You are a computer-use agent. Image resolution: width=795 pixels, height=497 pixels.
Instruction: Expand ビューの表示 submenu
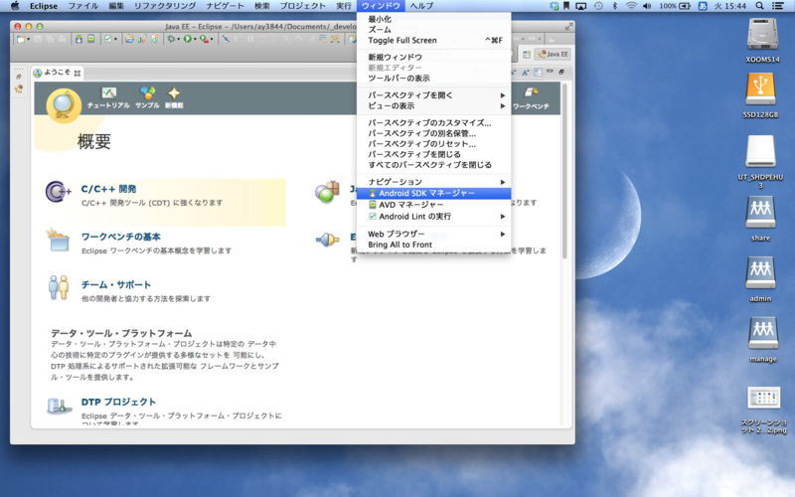pyautogui.click(x=433, y=106)
